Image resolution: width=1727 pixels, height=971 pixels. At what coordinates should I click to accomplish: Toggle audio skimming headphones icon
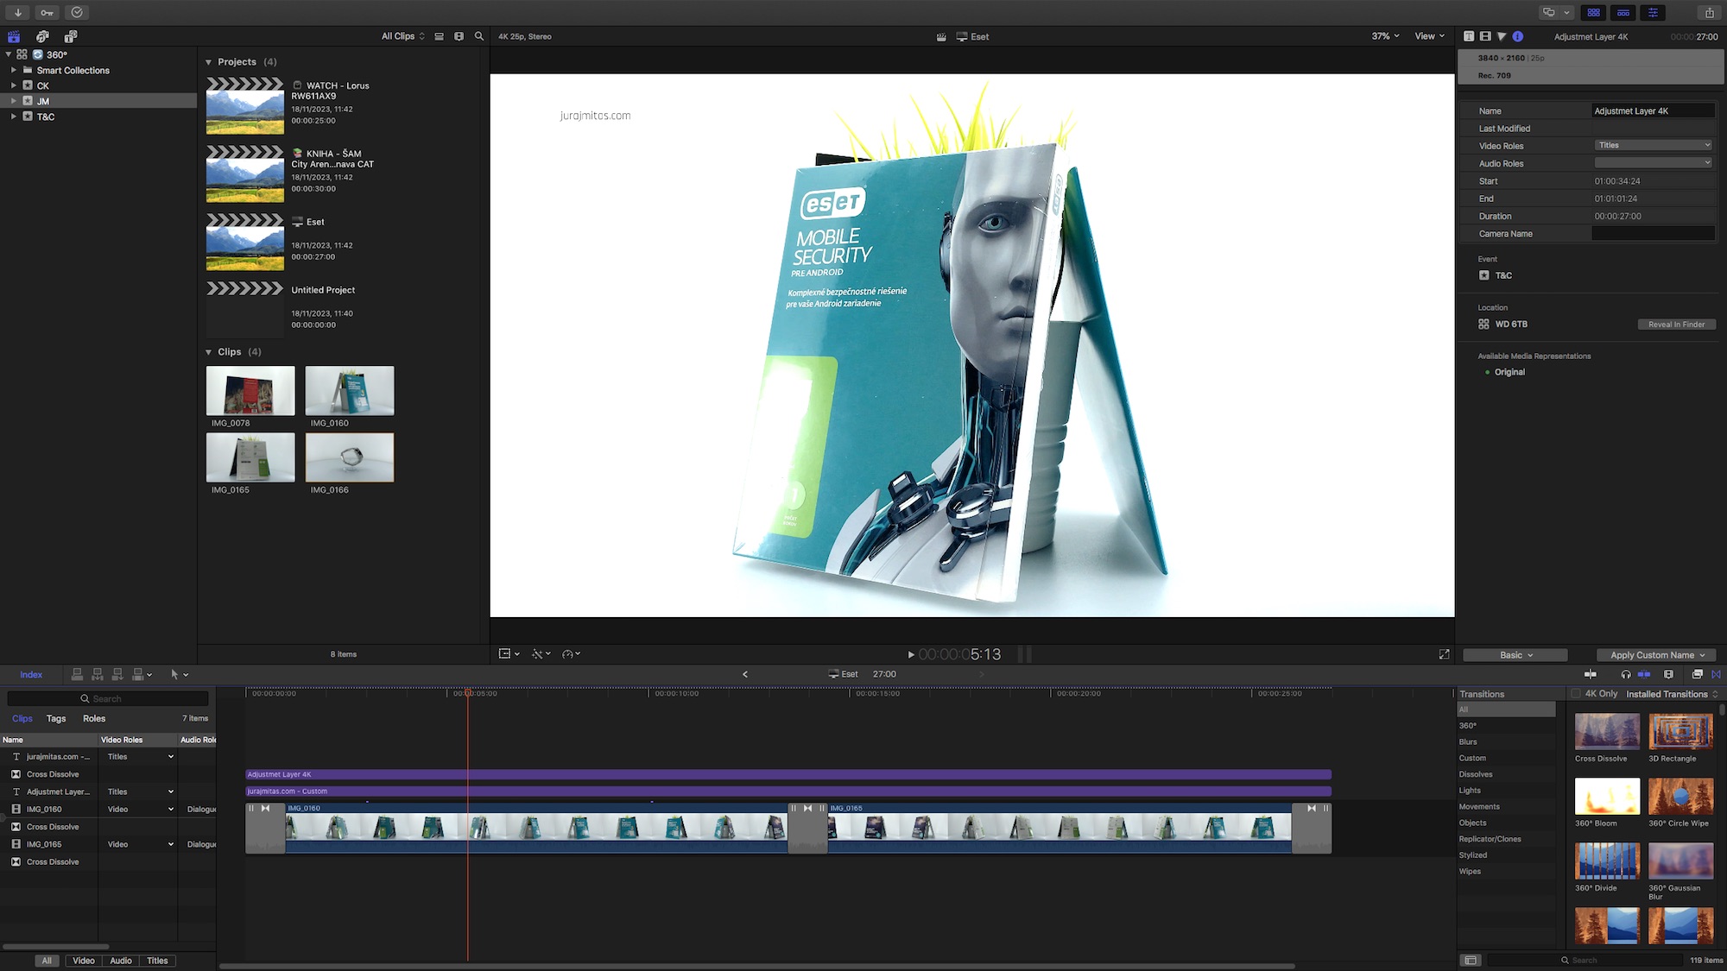[x=1626, y=674]
